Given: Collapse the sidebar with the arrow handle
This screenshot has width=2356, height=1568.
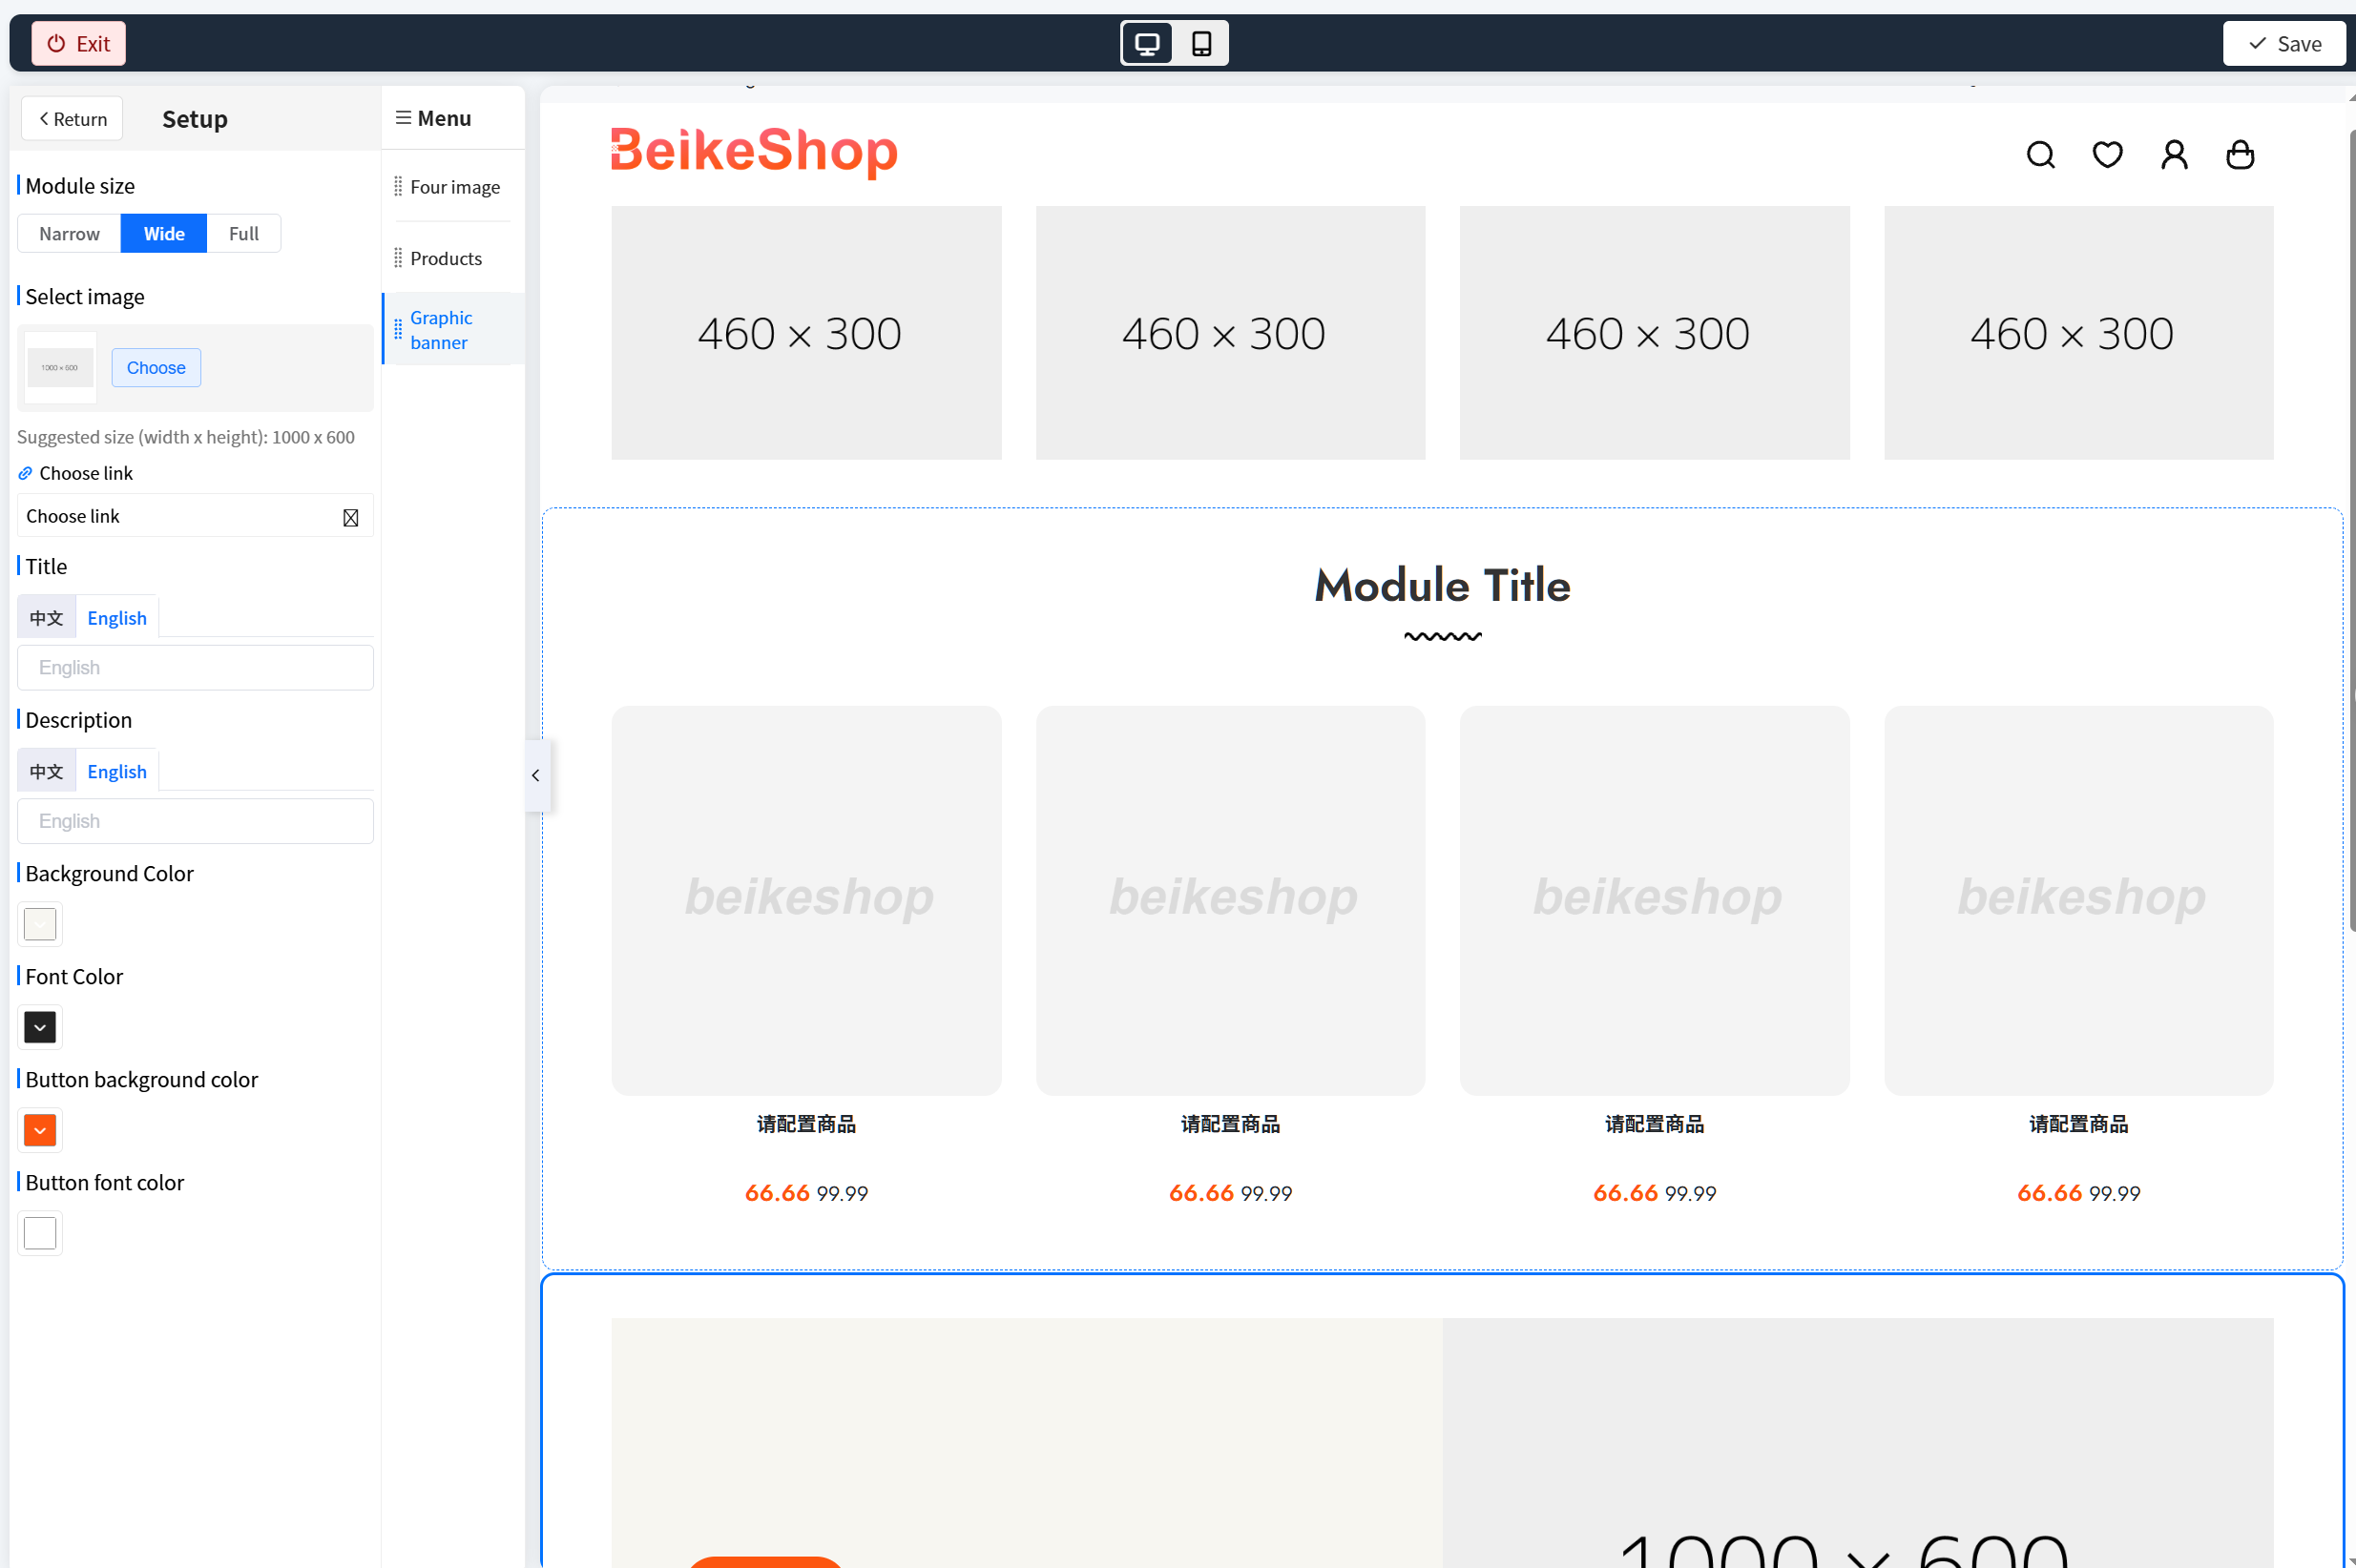Looking at the screenshot, I should (536, 775).
